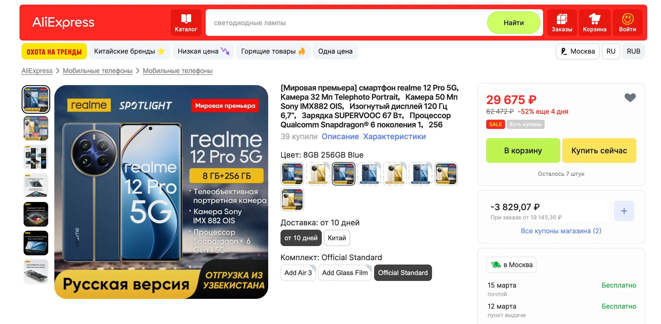Viewport: 661px width, 324px height.
Task: Open the RUB currency selector
Action: tap(633, 51)
